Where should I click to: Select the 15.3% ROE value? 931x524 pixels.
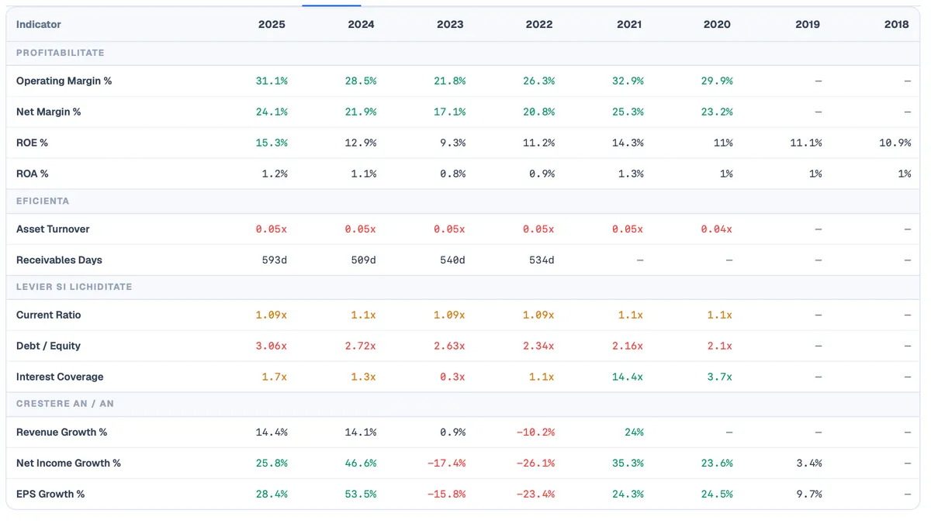[x=272, y=143]
